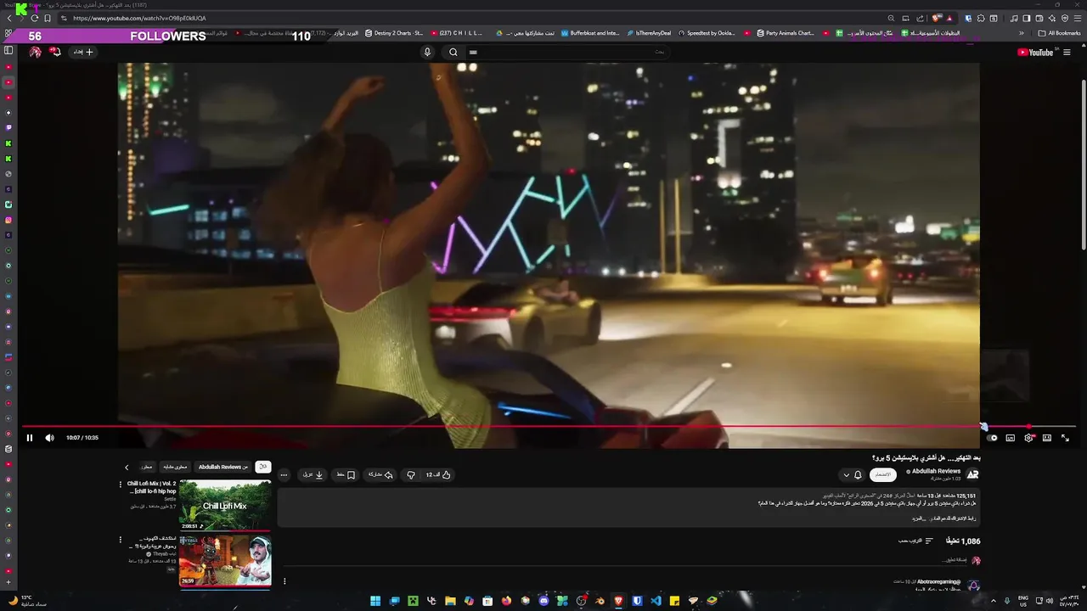
Task: Open Destiny 2 Charts bookmark
Action: (x=394, y=33)
